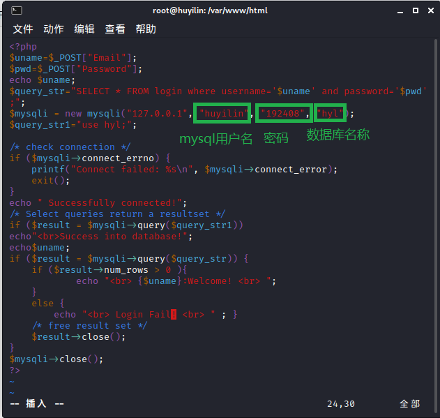Click the Login Fail string
Image resolution: width=440 pixels, height=418 pixels.
tap(146, 315)
